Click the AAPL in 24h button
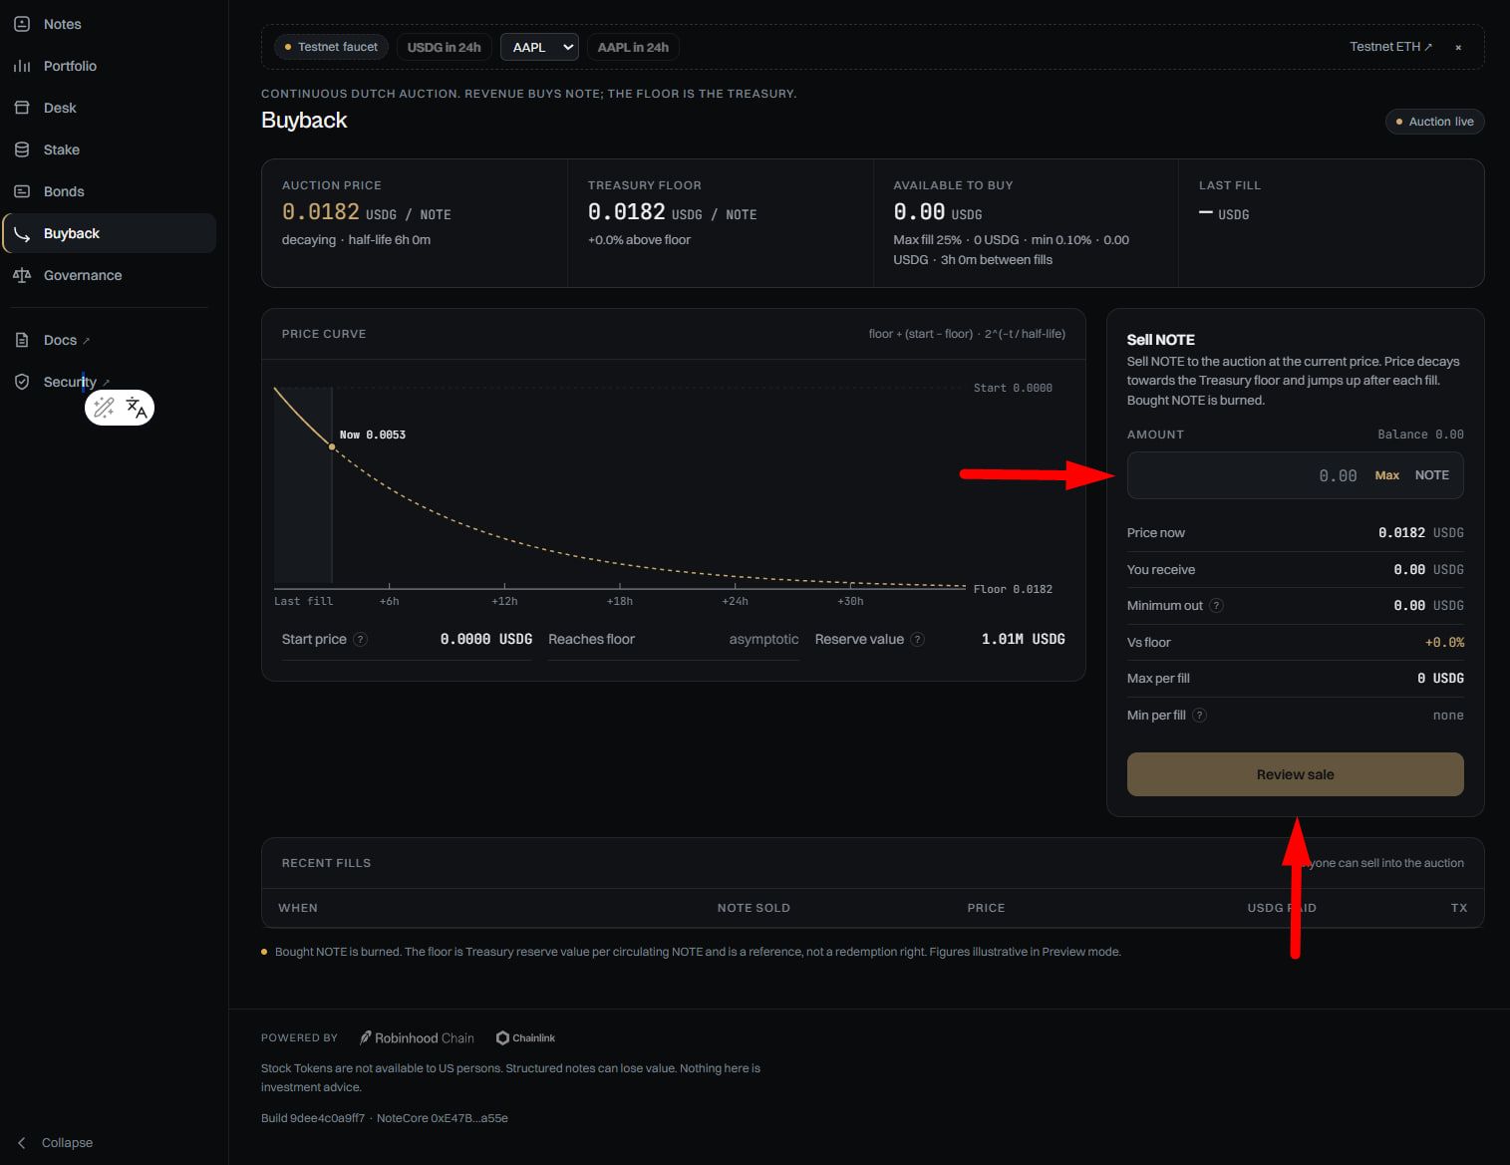Viewport: 1510px width, 1165px height. pyautogui.click(x=633, y=47)
